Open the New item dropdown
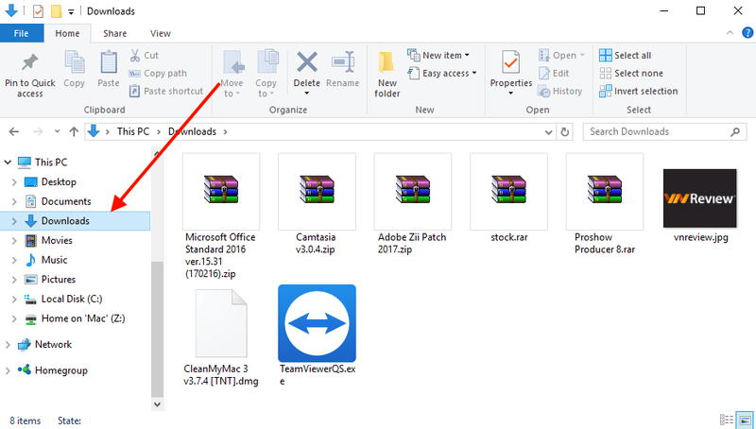 pyautogui.click(x=441, y=56)
